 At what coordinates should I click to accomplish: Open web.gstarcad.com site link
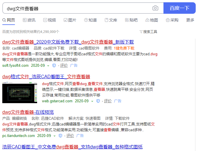click(x=57, y=101)
